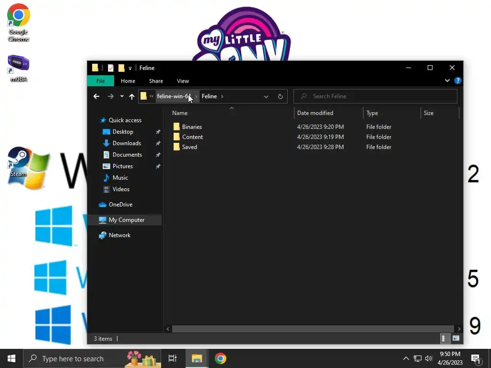Click Feline breadcrumb in address bar
This screenshot has height=368, width=491.
[209, 96]
